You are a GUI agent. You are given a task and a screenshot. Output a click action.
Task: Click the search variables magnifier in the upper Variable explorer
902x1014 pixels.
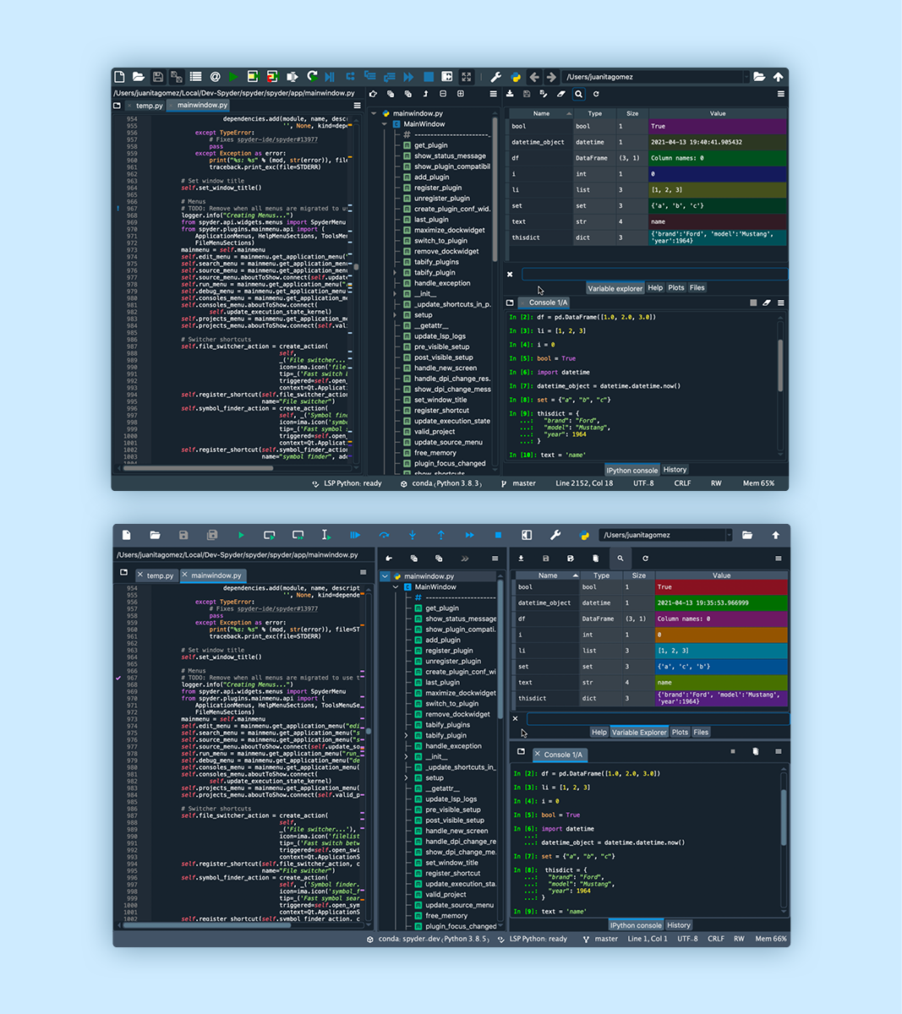click(x=578, y=95)
